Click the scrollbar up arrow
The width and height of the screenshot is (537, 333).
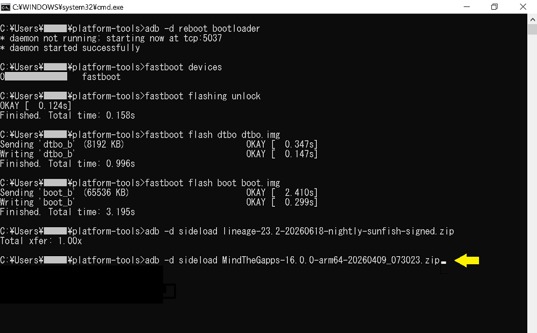click(x=532, y=19)
